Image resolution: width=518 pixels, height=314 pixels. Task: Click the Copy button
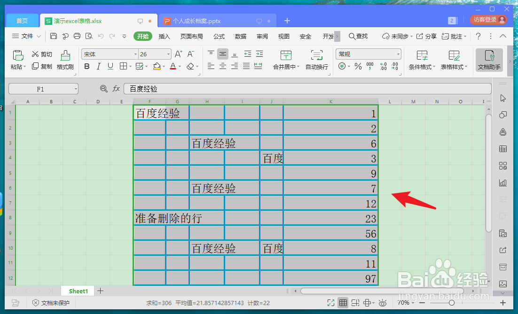coord(42,66)
